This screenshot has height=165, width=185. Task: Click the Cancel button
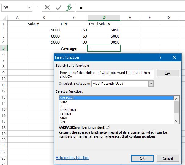[x=168, y=158]
